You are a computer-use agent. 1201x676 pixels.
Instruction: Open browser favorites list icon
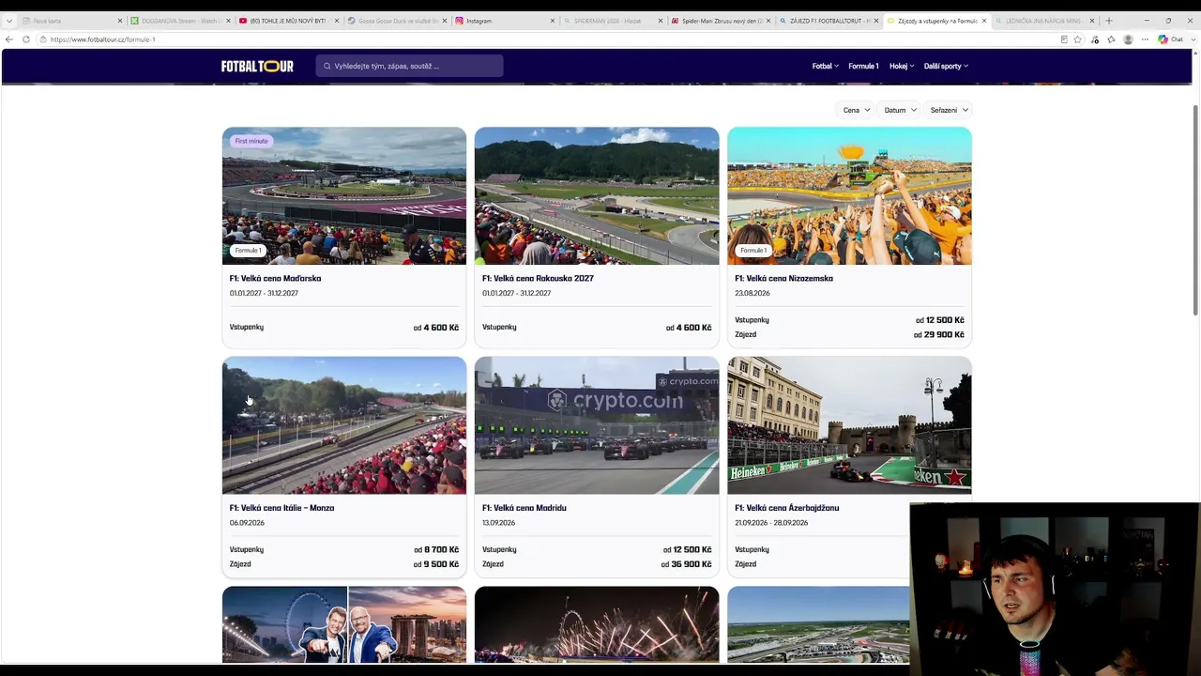[x=1112, y=39]
